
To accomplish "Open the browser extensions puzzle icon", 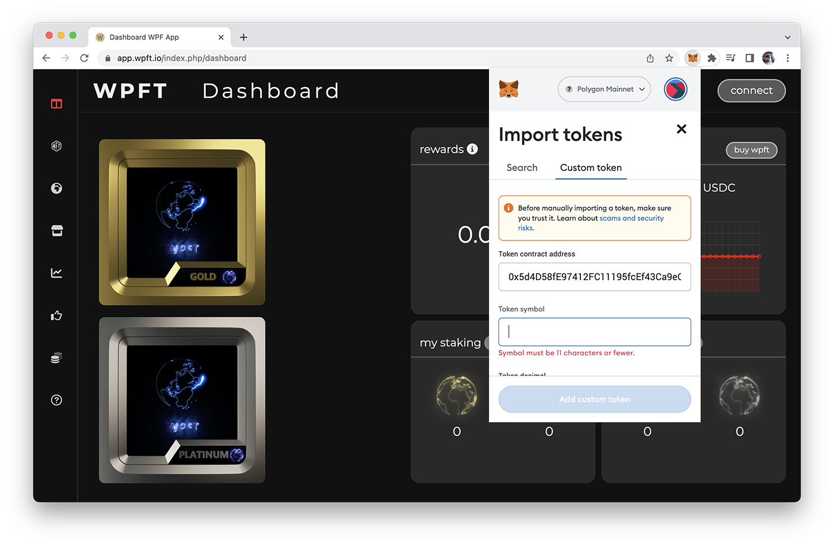I will click(711, 58).
